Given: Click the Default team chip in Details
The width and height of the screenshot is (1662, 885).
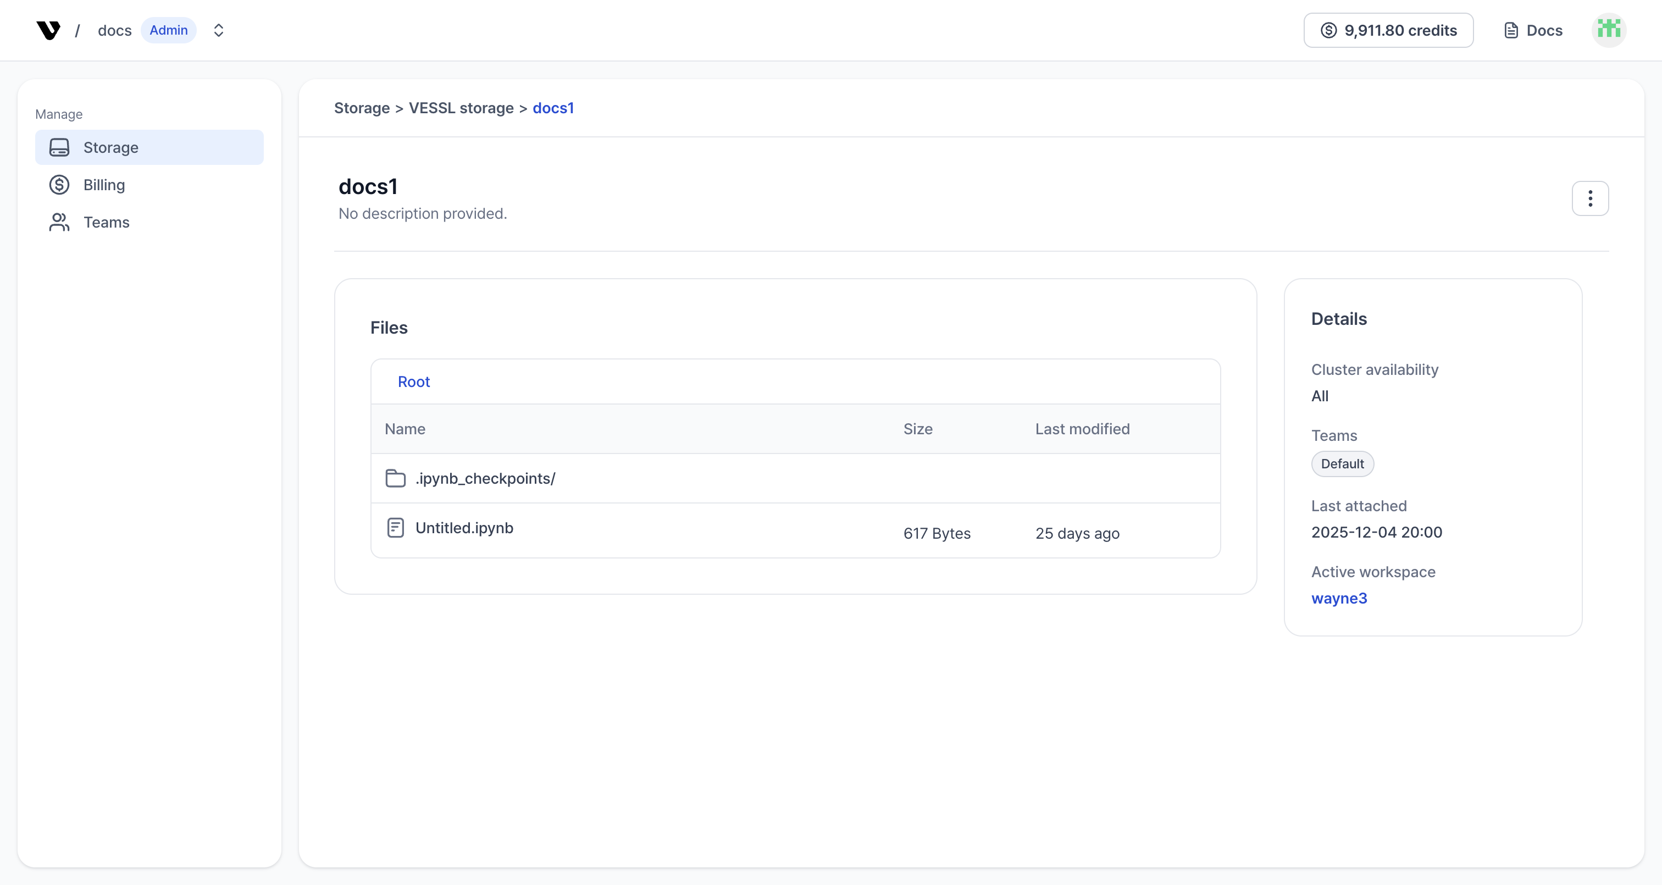Looking at the screenshot, I should [1342, 463].
